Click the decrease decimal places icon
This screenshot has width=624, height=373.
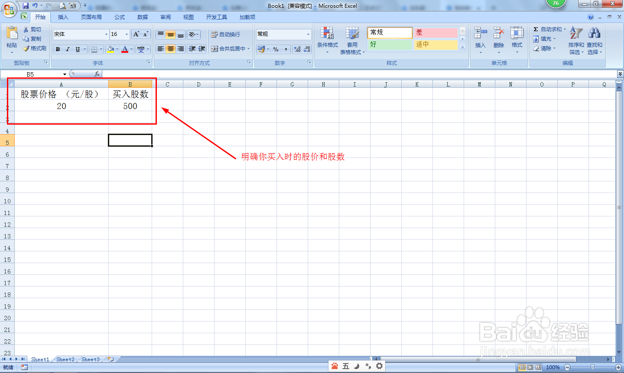307,49
